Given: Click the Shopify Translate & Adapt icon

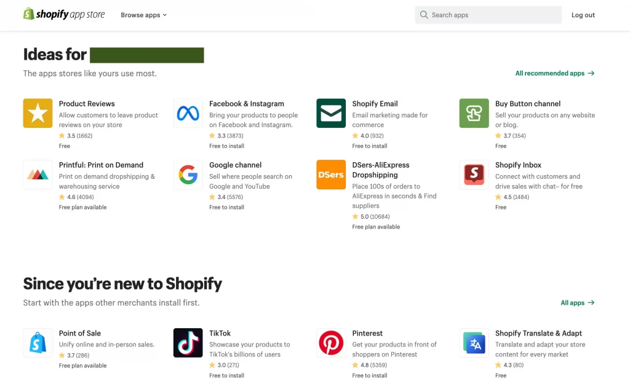Looking at the screenshot, I should pos(474,343).
